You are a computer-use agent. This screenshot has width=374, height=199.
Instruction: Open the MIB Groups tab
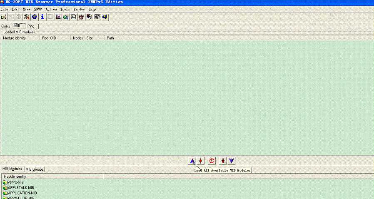[34, 169]
